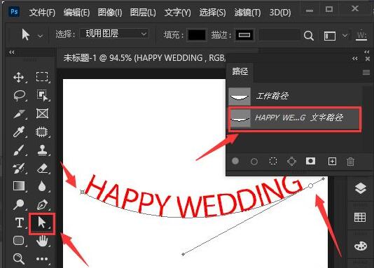
Task: Select the HAPPY WE...G 文字路径 row
Action: click(x=295, y=118)
